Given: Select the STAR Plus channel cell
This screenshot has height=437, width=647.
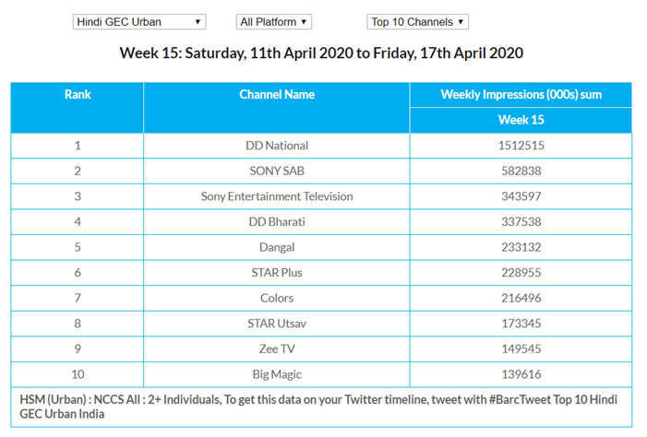Looking at the screenshot, I should pos(277,273).
